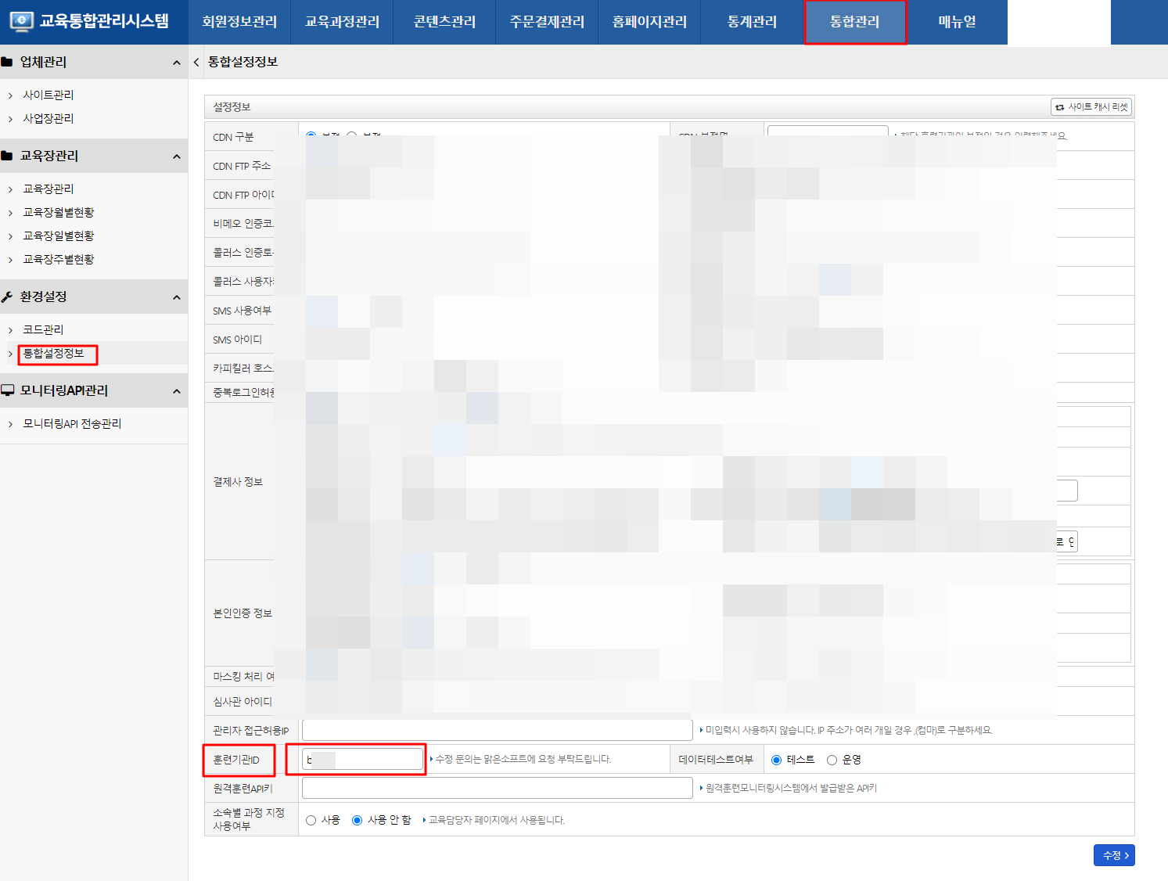Collapse the 모니터링API관리 sidebar section

point(177,390)
